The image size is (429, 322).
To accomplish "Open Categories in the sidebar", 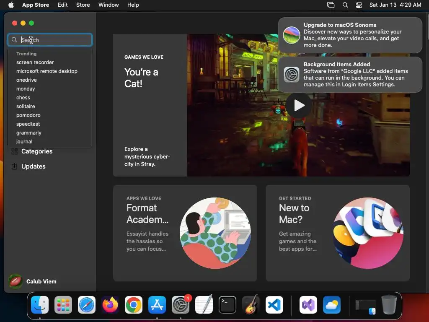I will (37, 151).
